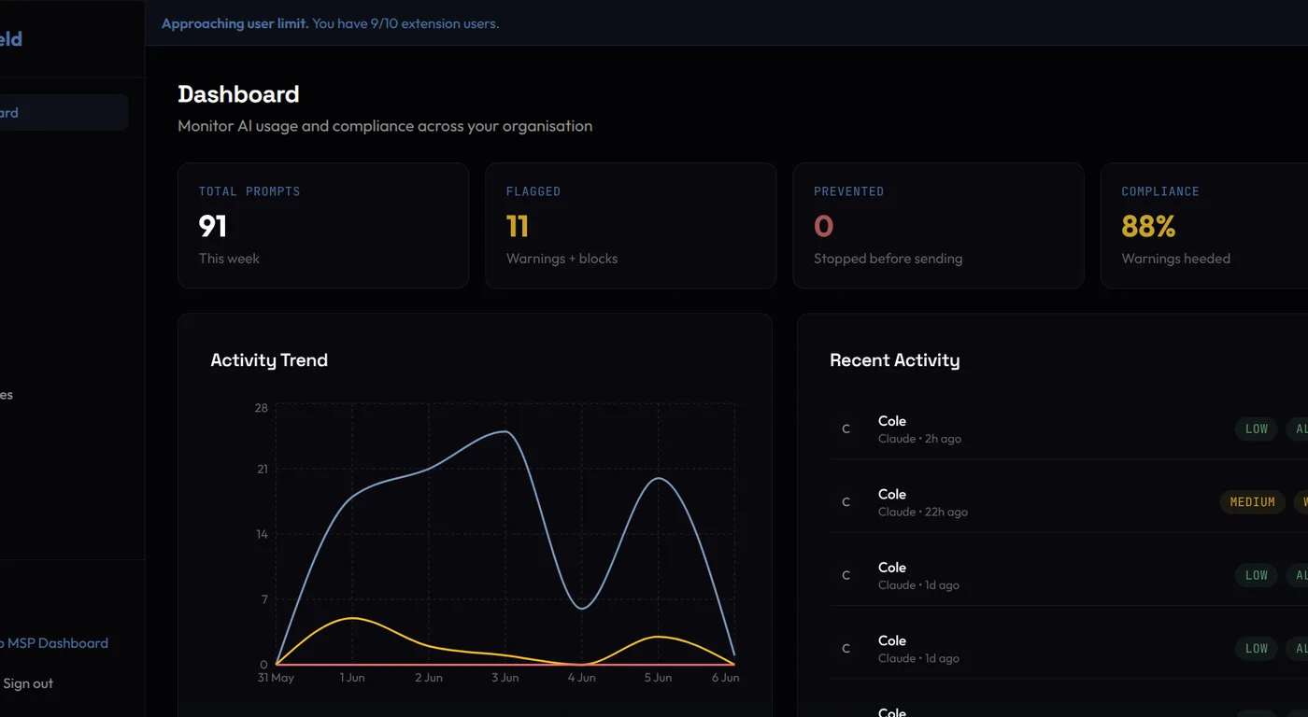Click the 31 May axis label
Viewport: 1308px width, 717px height.
coord(276,678)
